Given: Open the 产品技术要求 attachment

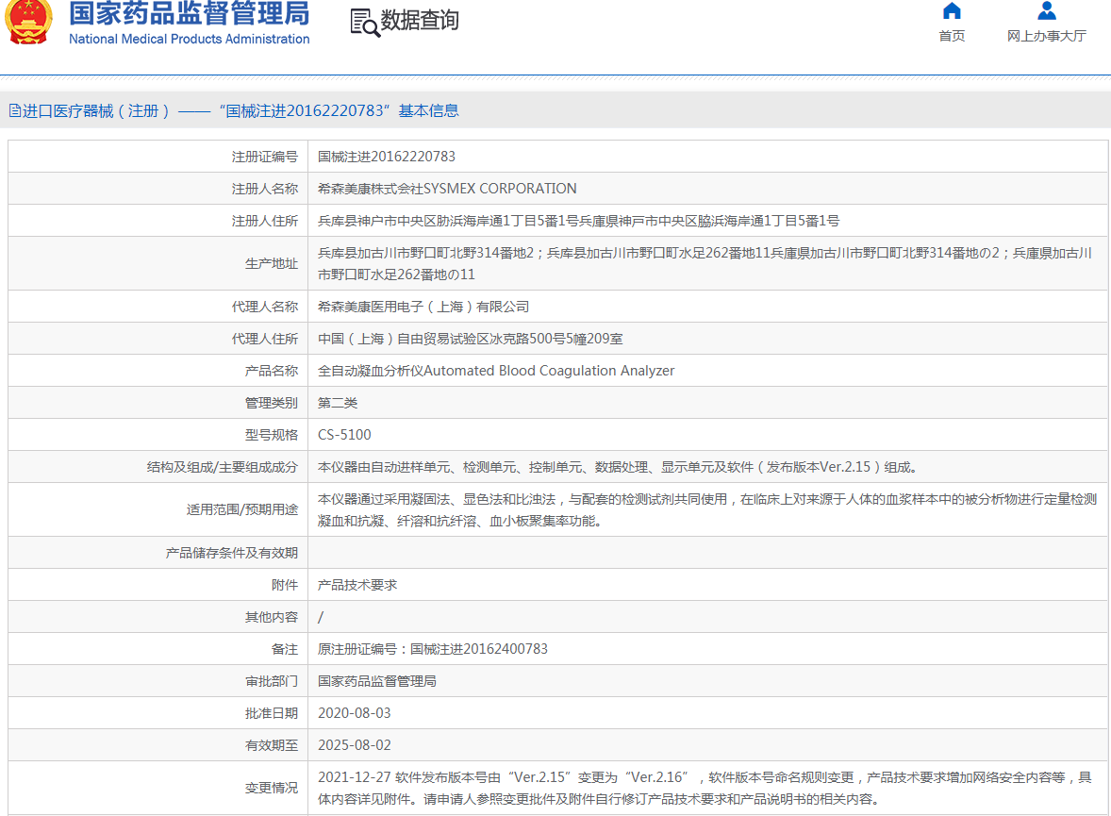Looking at the screenshot, I should click(357, 585).
